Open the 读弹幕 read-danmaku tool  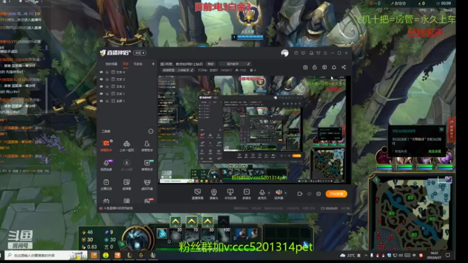126,184
